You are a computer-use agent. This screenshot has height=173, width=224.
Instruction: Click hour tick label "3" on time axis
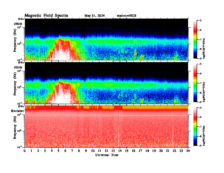point(45,151)
